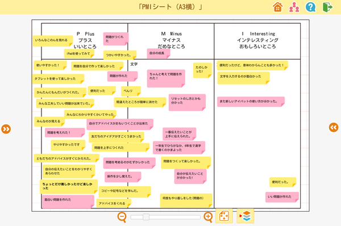Select the I Interesting column header
Image resolution: width=341 pixels, height=226 pixels.
(257, 40)
